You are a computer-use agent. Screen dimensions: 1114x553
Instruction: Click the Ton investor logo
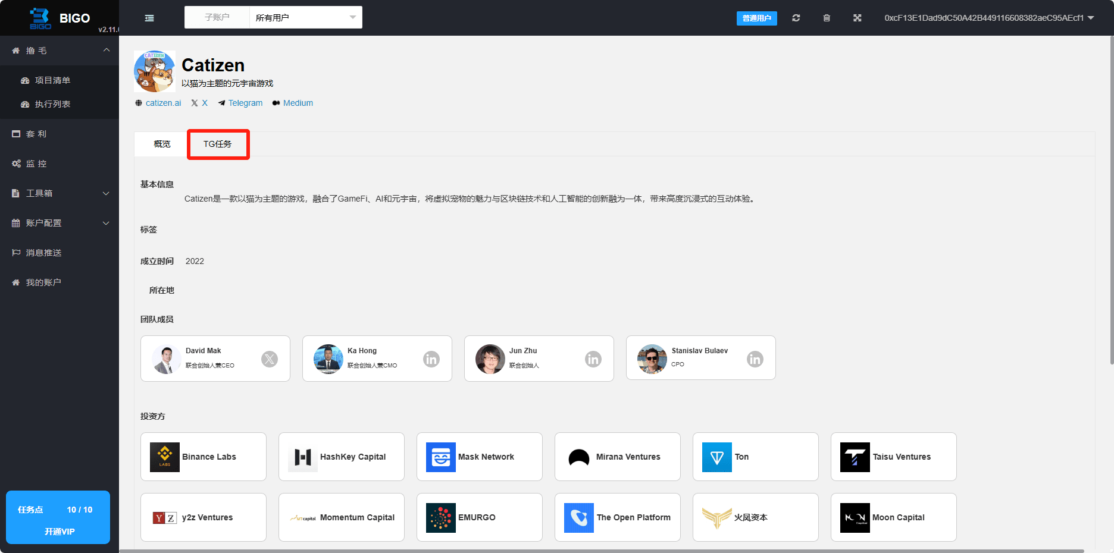[x=717, y=457]
